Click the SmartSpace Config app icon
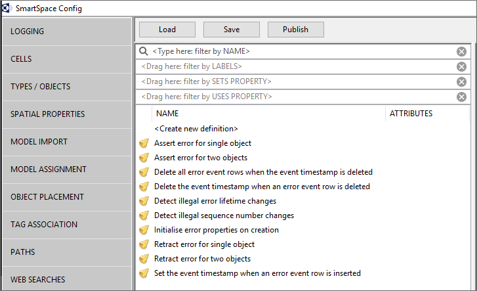 click(7, 9)
